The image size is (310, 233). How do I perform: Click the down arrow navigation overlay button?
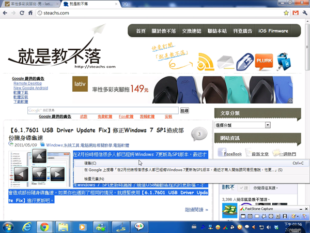(x=39, y=174)
